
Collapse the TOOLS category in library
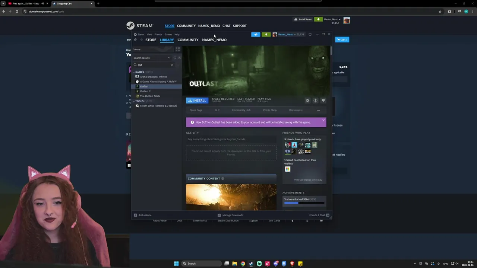click(134, 101)
